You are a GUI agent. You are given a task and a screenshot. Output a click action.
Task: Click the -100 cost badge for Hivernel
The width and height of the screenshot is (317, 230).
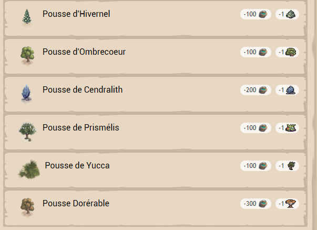click(256, 14)
